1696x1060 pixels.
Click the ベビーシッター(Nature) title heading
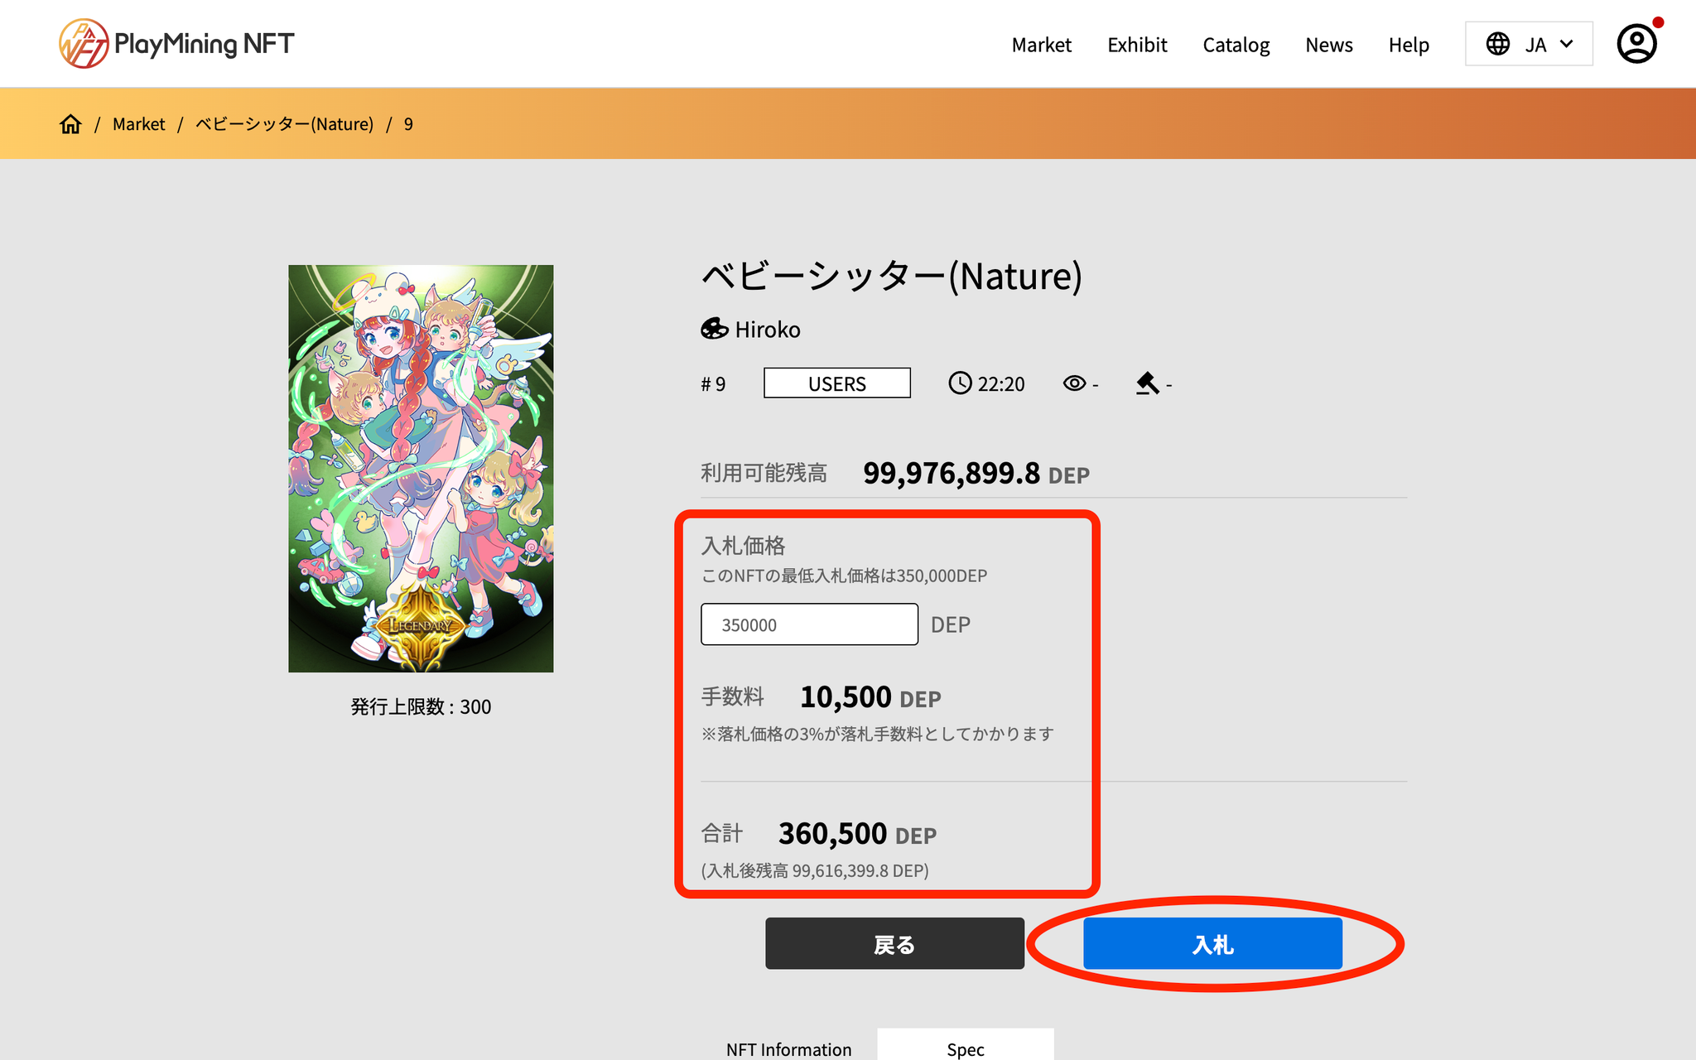click(x=892, y=276)
